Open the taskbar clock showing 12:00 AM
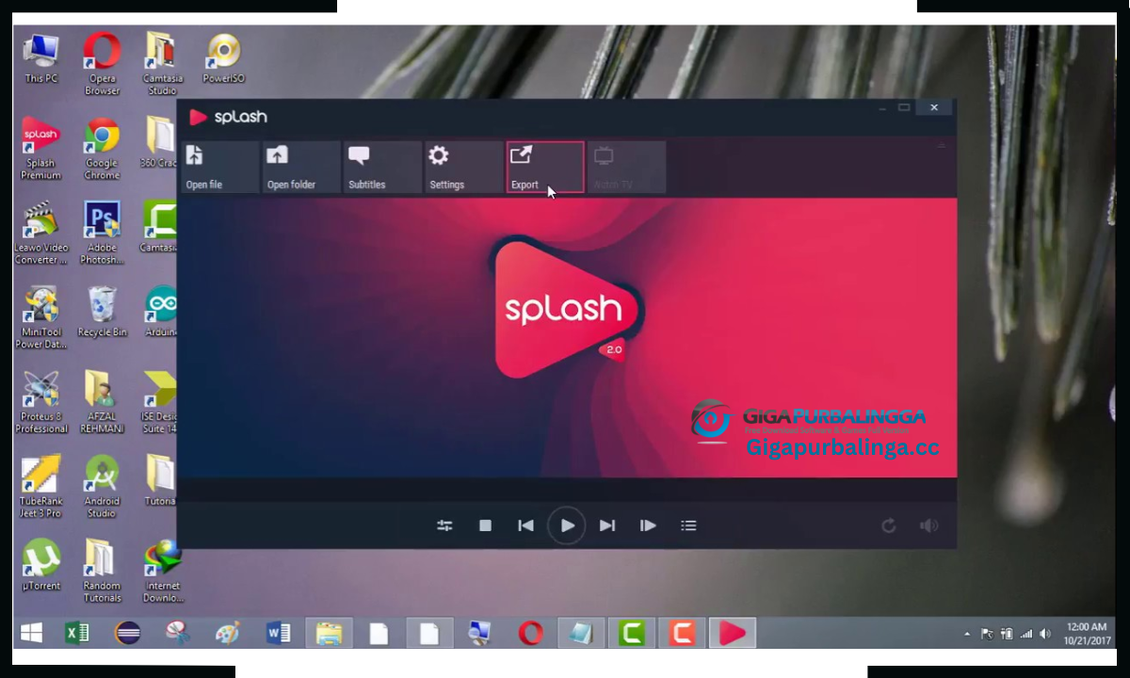The width and height of the screenshot is (1130, 678). [1087, 633]
